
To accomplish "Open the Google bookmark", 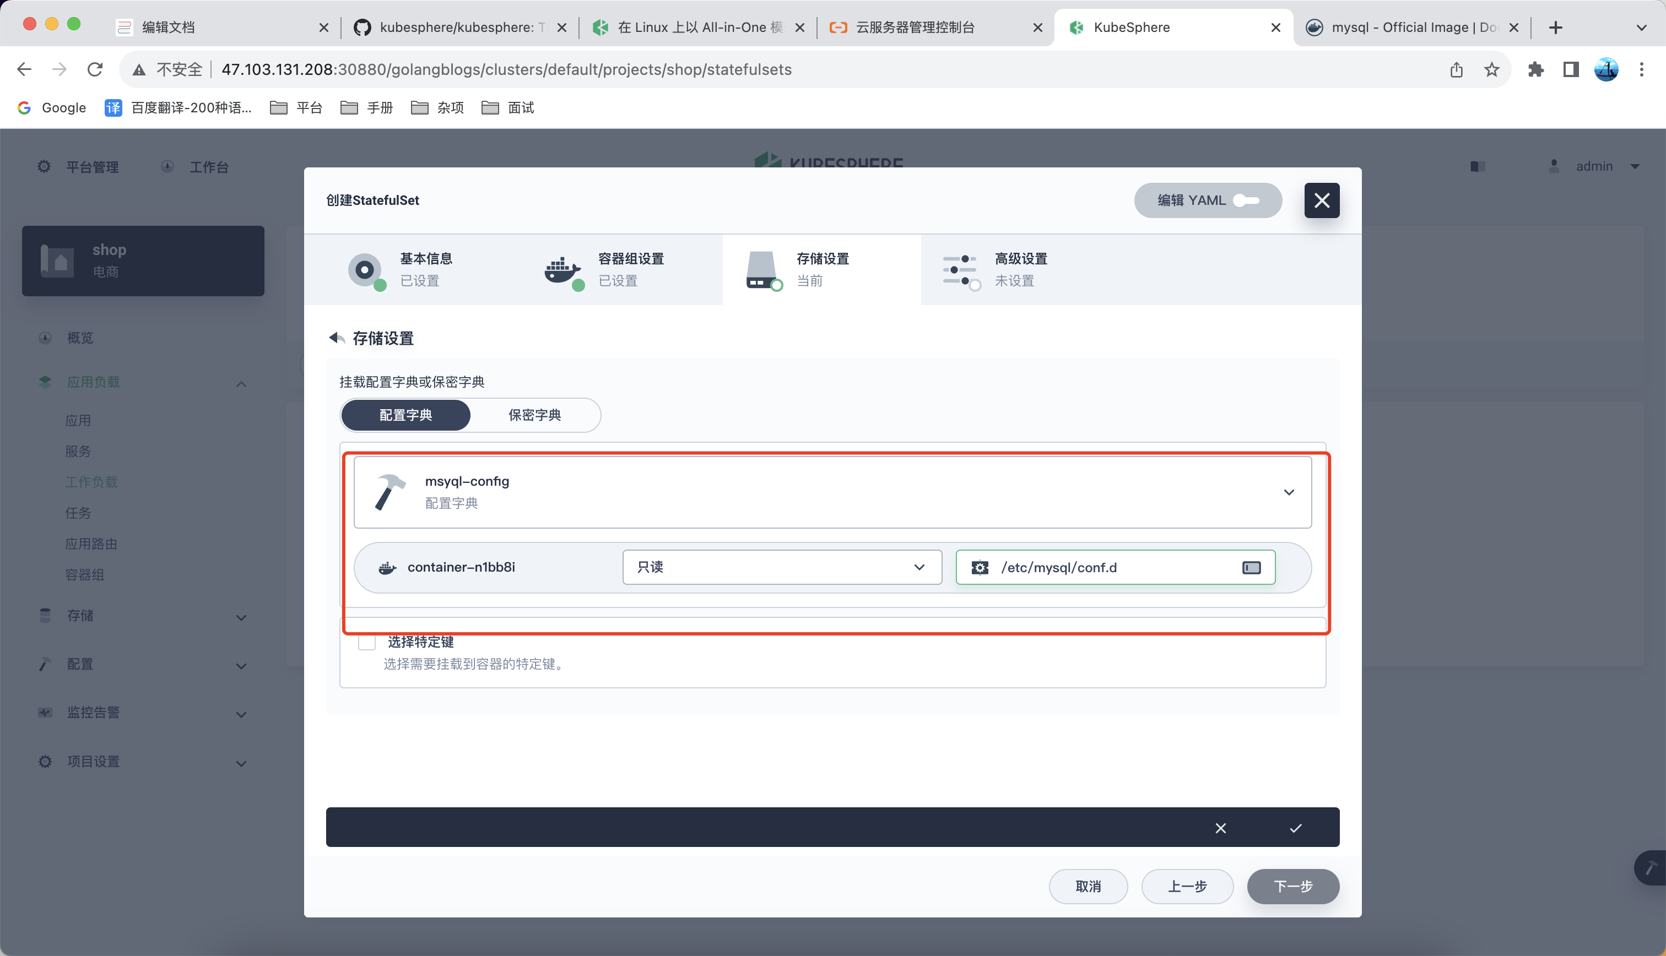I will [x=52, y=108].
